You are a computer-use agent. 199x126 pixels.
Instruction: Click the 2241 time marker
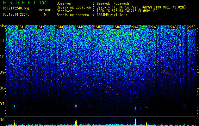pos(21,27)
